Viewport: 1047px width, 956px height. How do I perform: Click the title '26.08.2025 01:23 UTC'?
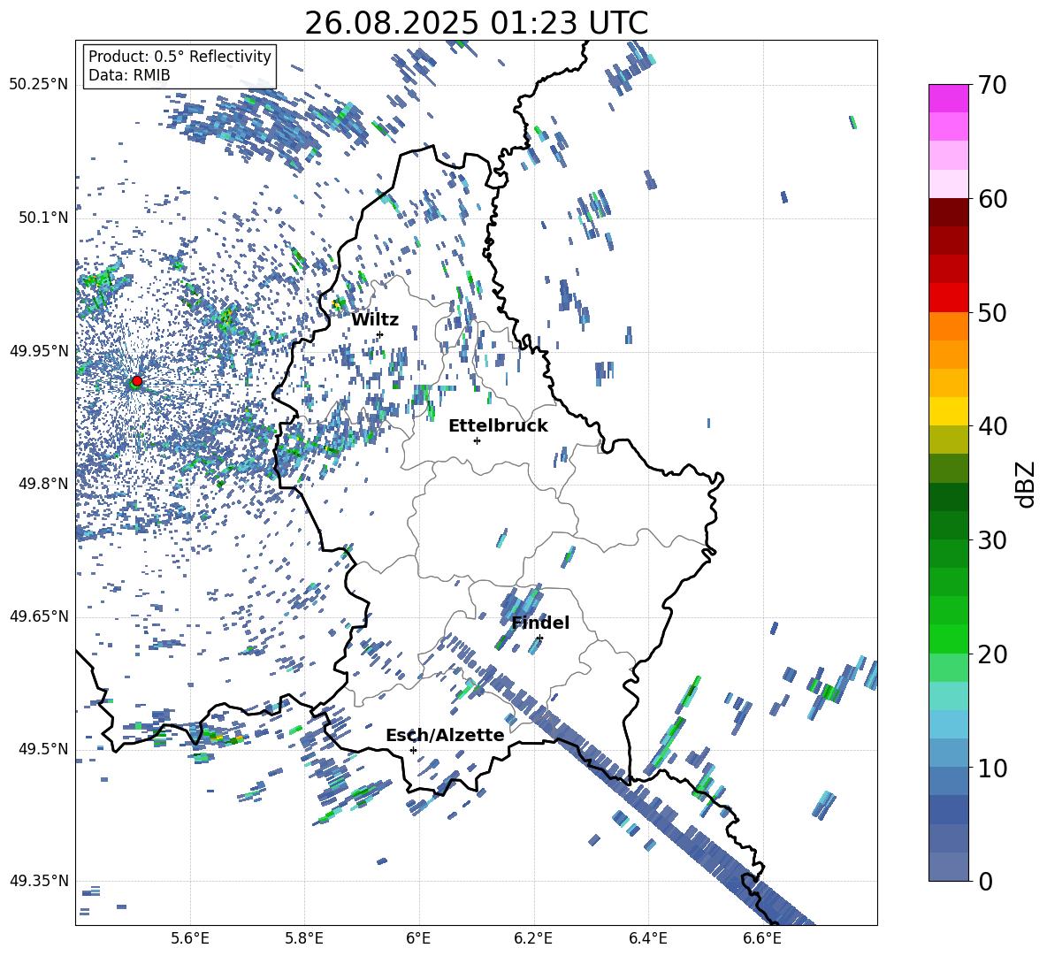point(476,23)
